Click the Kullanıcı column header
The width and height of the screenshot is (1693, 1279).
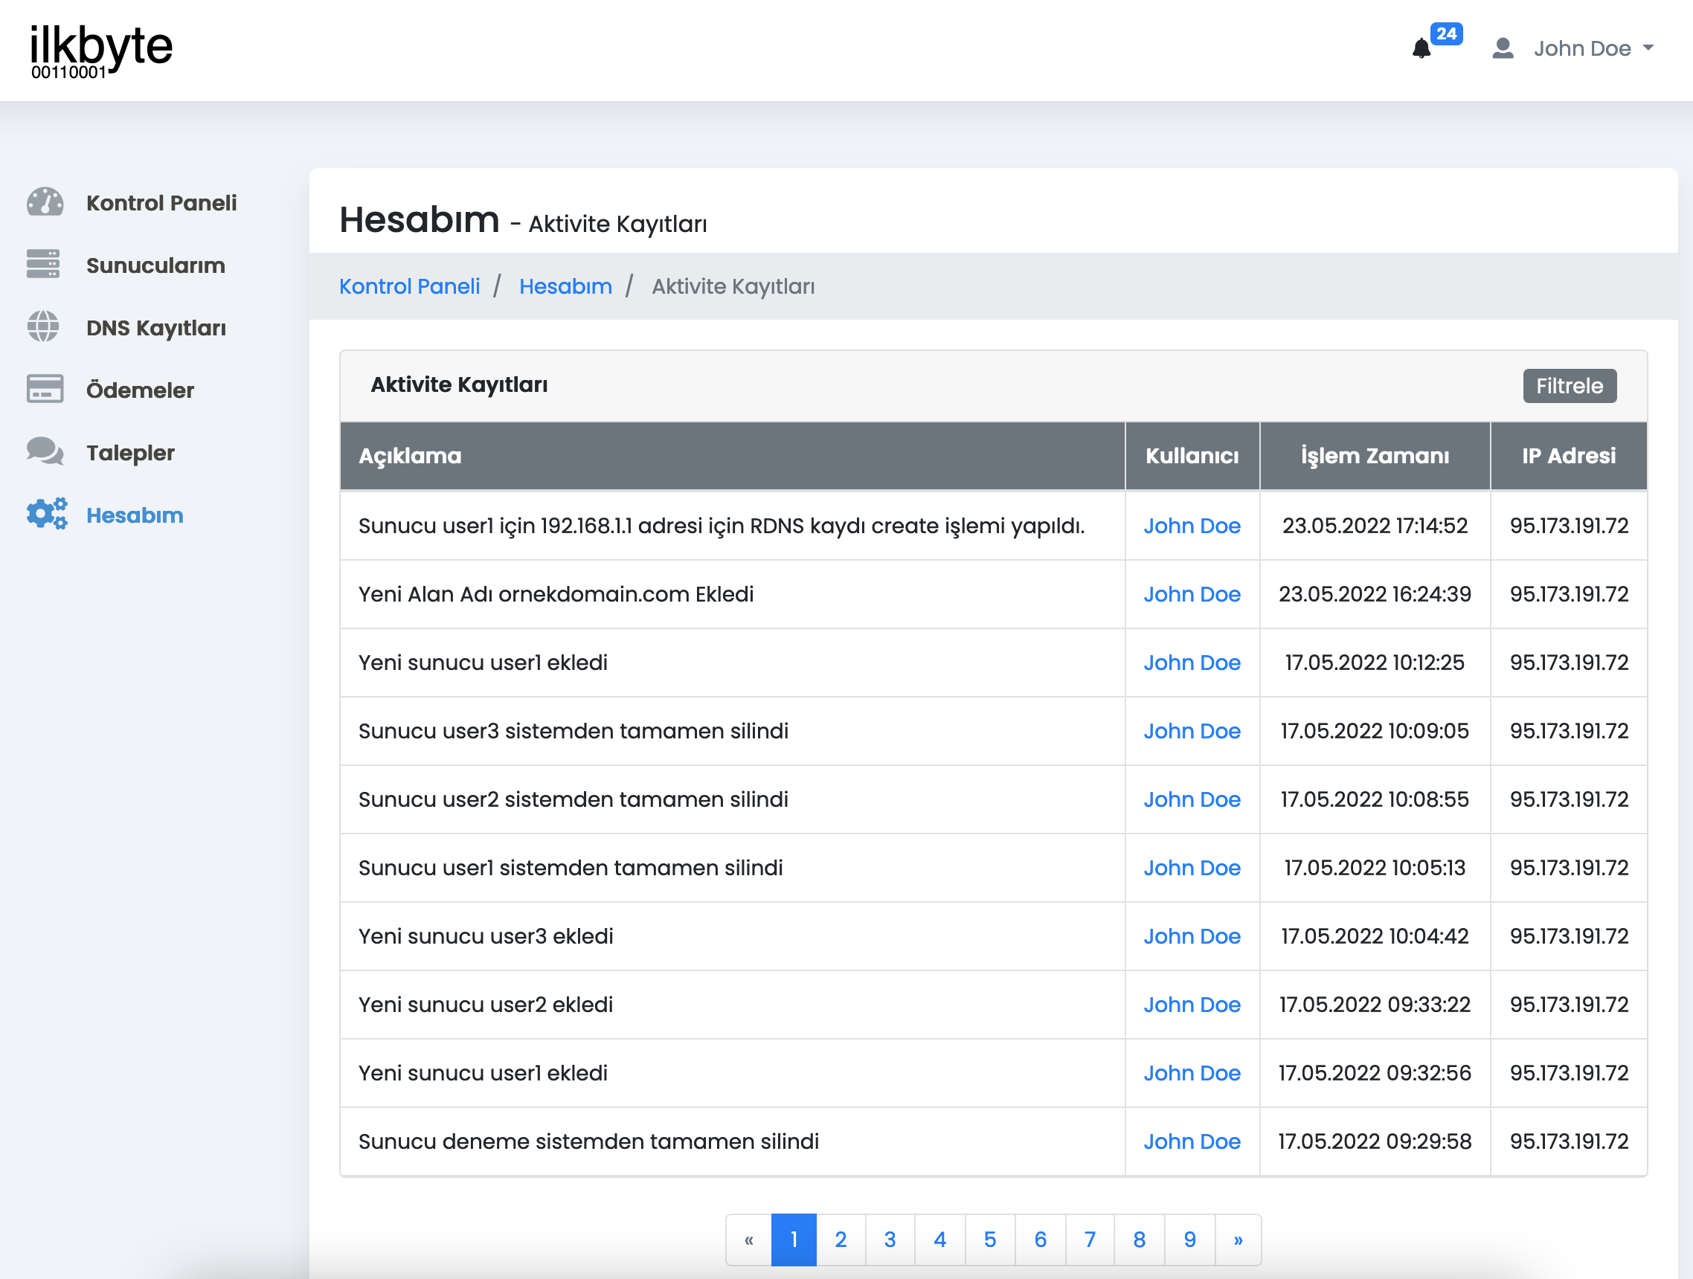tap(1192, 456)
